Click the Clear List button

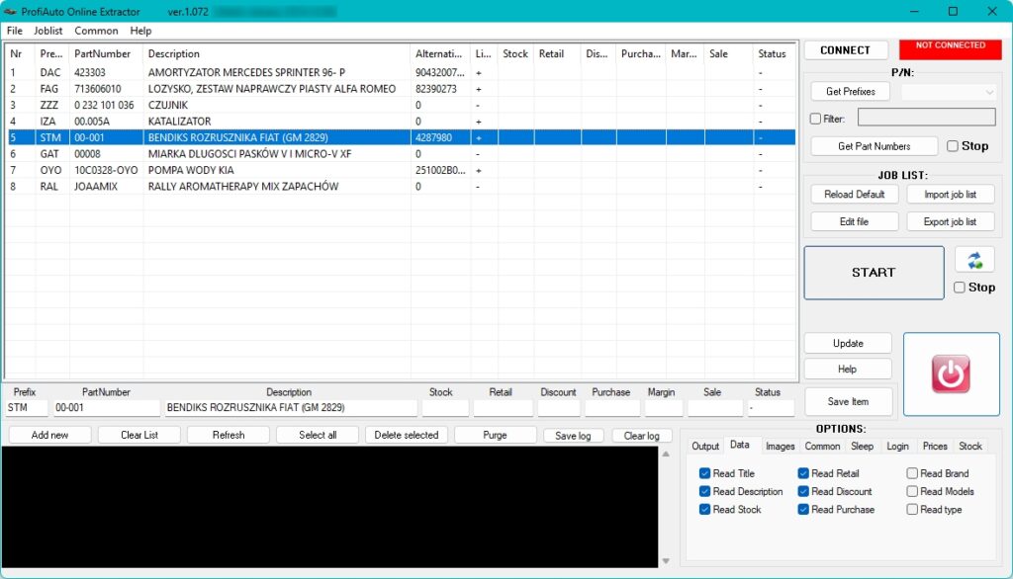pos(138,435)
